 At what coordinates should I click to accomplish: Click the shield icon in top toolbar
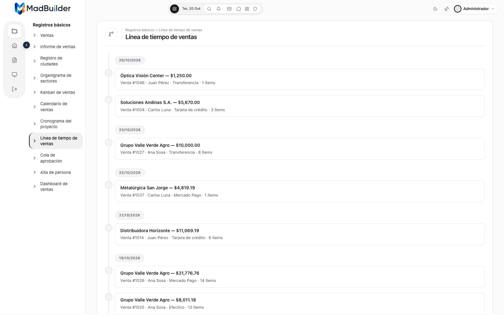point(255,9)
